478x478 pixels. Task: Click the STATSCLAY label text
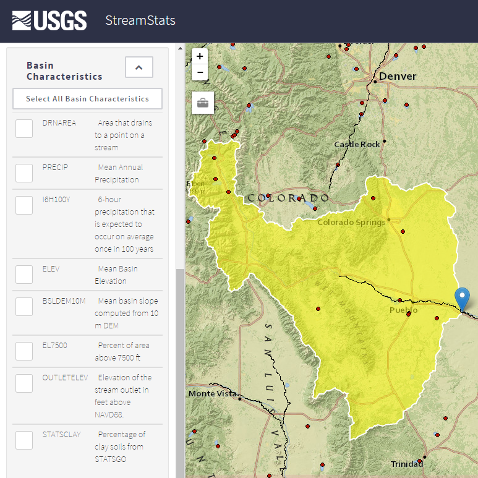pos(62,435)
